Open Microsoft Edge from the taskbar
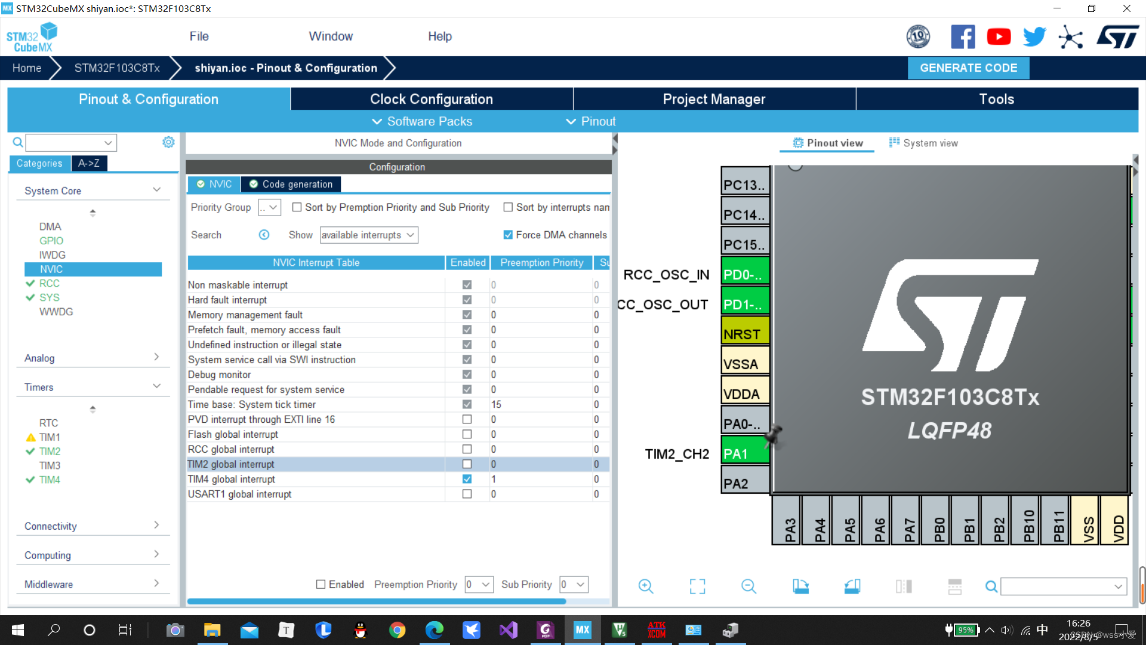 (434, 630)
